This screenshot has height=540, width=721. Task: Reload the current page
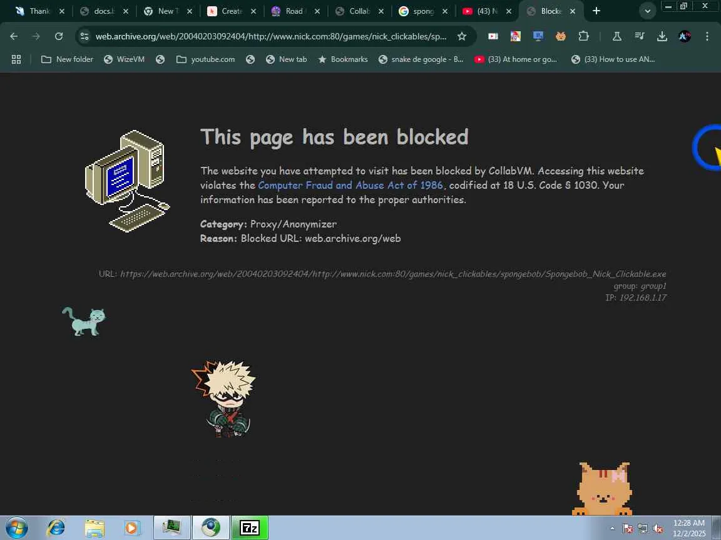[x=59, y=36]
